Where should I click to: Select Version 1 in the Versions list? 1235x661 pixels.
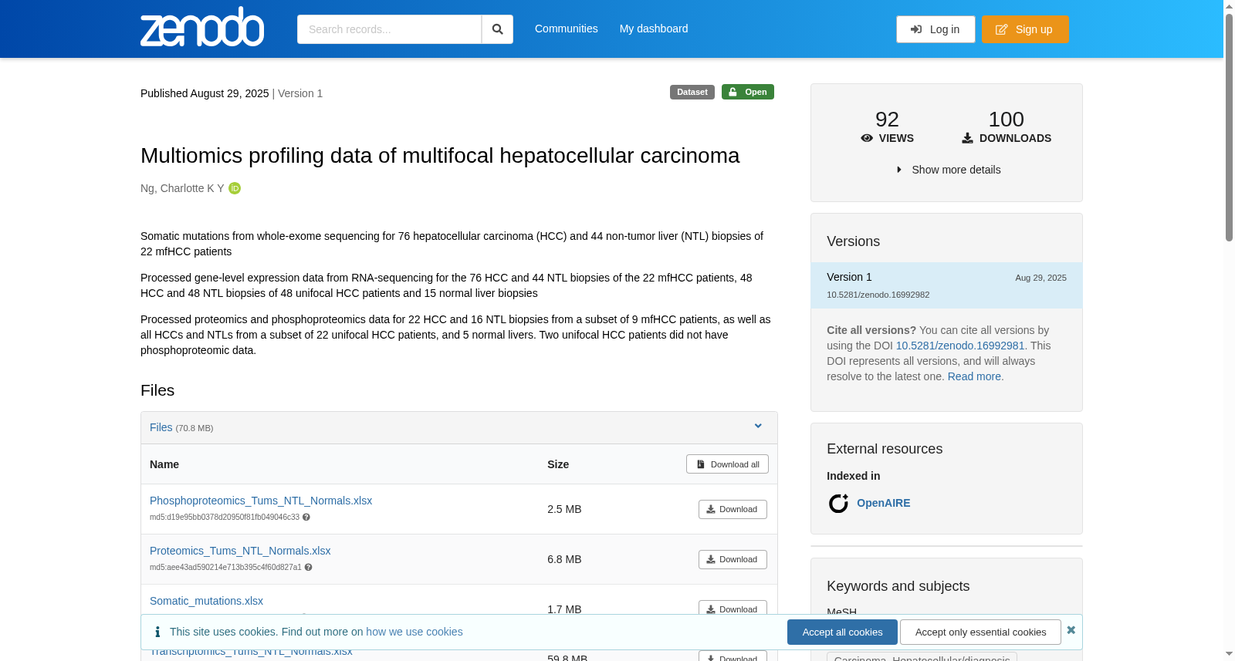coord(946,285)
